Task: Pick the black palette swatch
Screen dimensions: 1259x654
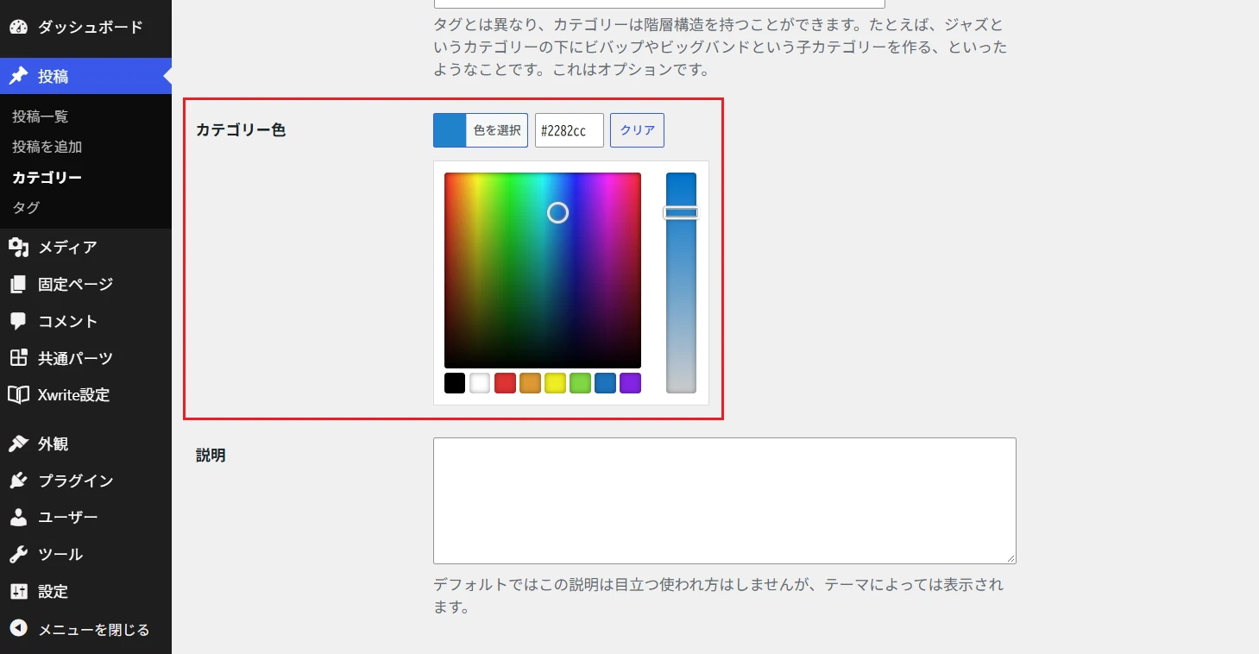Action: 455,383
